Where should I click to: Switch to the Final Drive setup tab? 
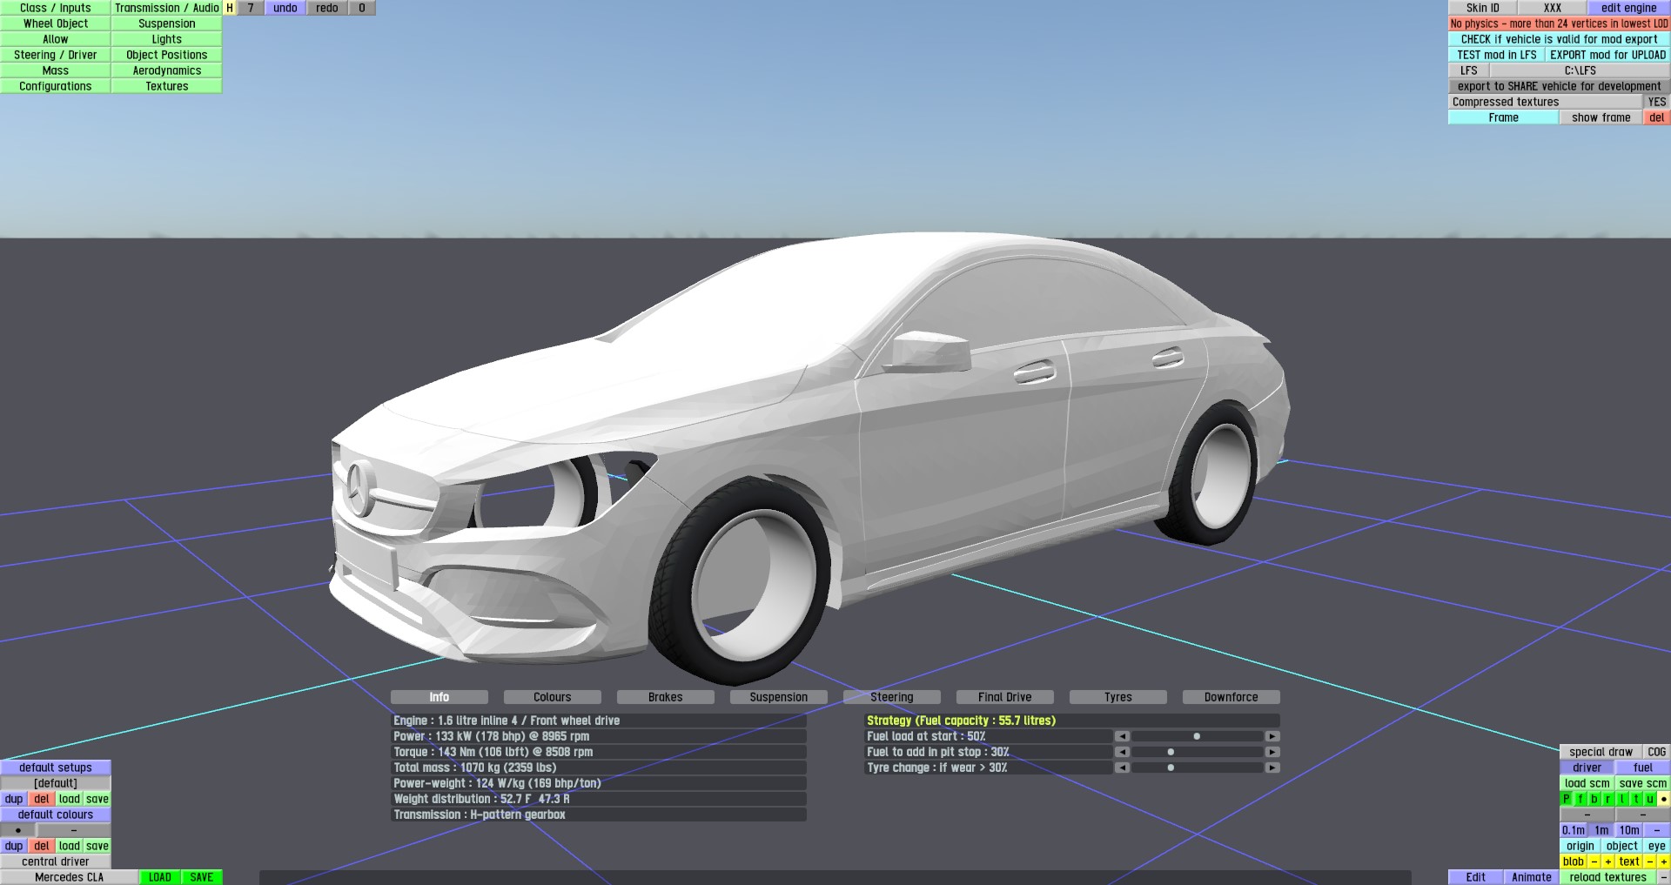click(x=1005, y=697)
